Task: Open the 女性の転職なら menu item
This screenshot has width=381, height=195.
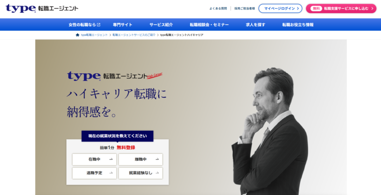Action: 84,25
